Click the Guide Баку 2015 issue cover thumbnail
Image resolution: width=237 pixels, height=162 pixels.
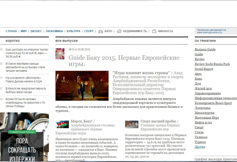tap(60, 54)
